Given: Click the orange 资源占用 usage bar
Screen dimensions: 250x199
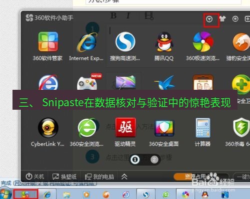Looking at the screenshot, I should click(201, 177).
